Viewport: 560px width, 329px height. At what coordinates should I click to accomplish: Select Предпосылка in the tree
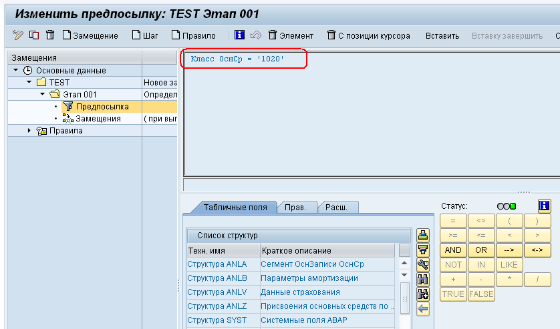pyautogui.click(x=102, y=106)
